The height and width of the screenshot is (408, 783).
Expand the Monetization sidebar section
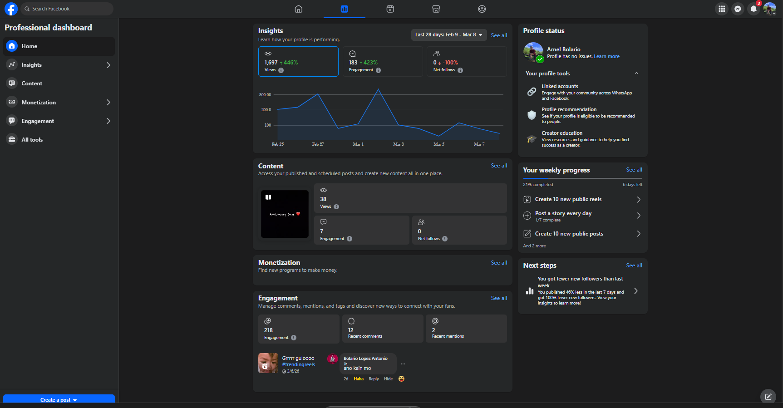[108, 103]
